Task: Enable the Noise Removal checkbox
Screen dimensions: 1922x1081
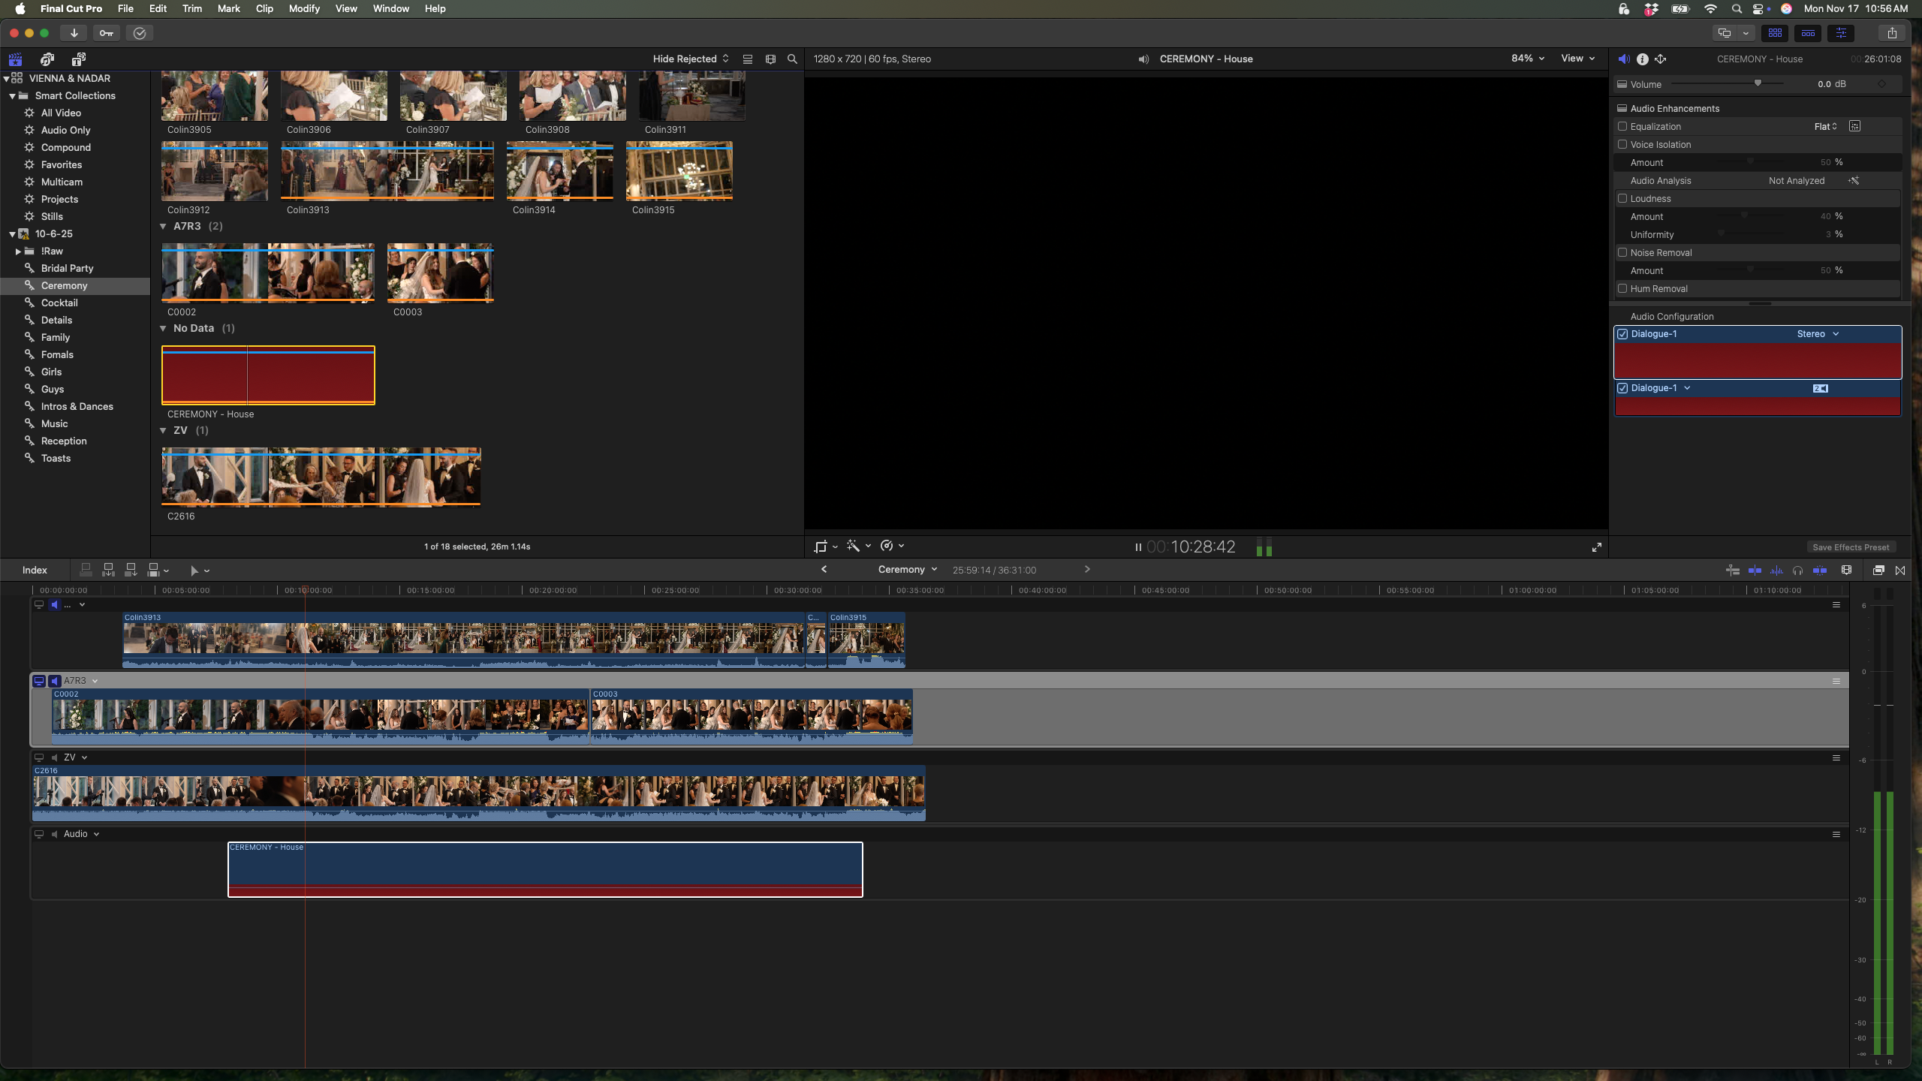Action: (1622, 253)
